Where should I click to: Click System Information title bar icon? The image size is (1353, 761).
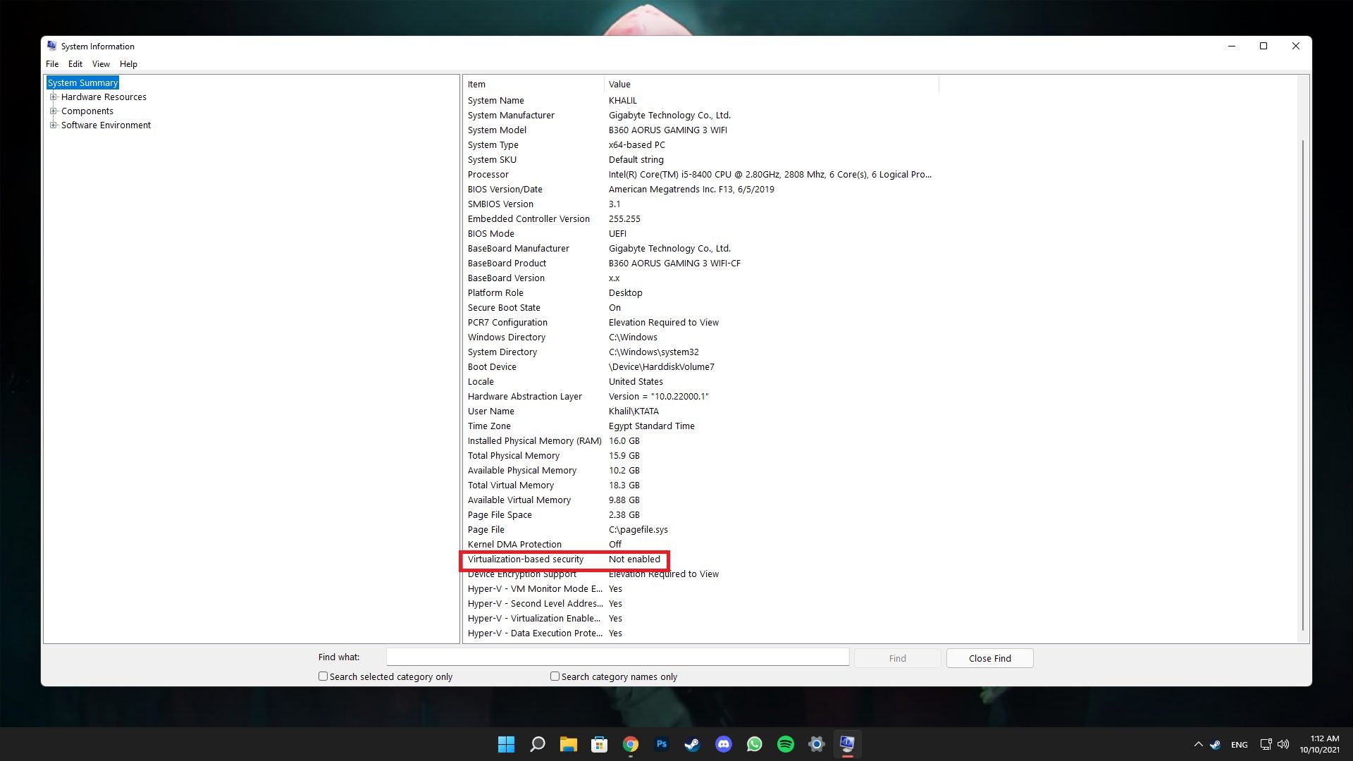pos(51,46)
